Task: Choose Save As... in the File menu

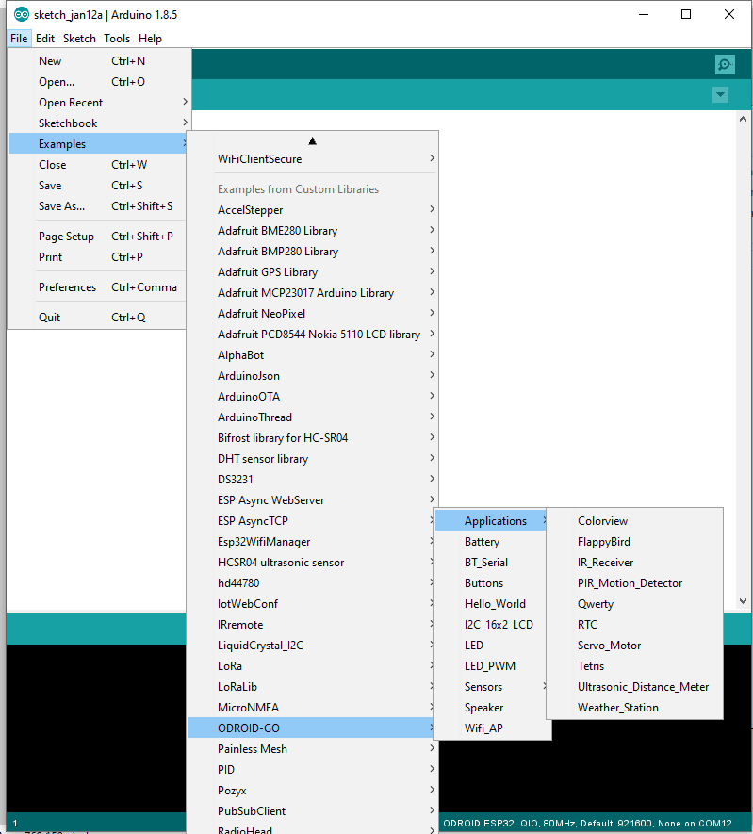Action: (x=98, y=206)
